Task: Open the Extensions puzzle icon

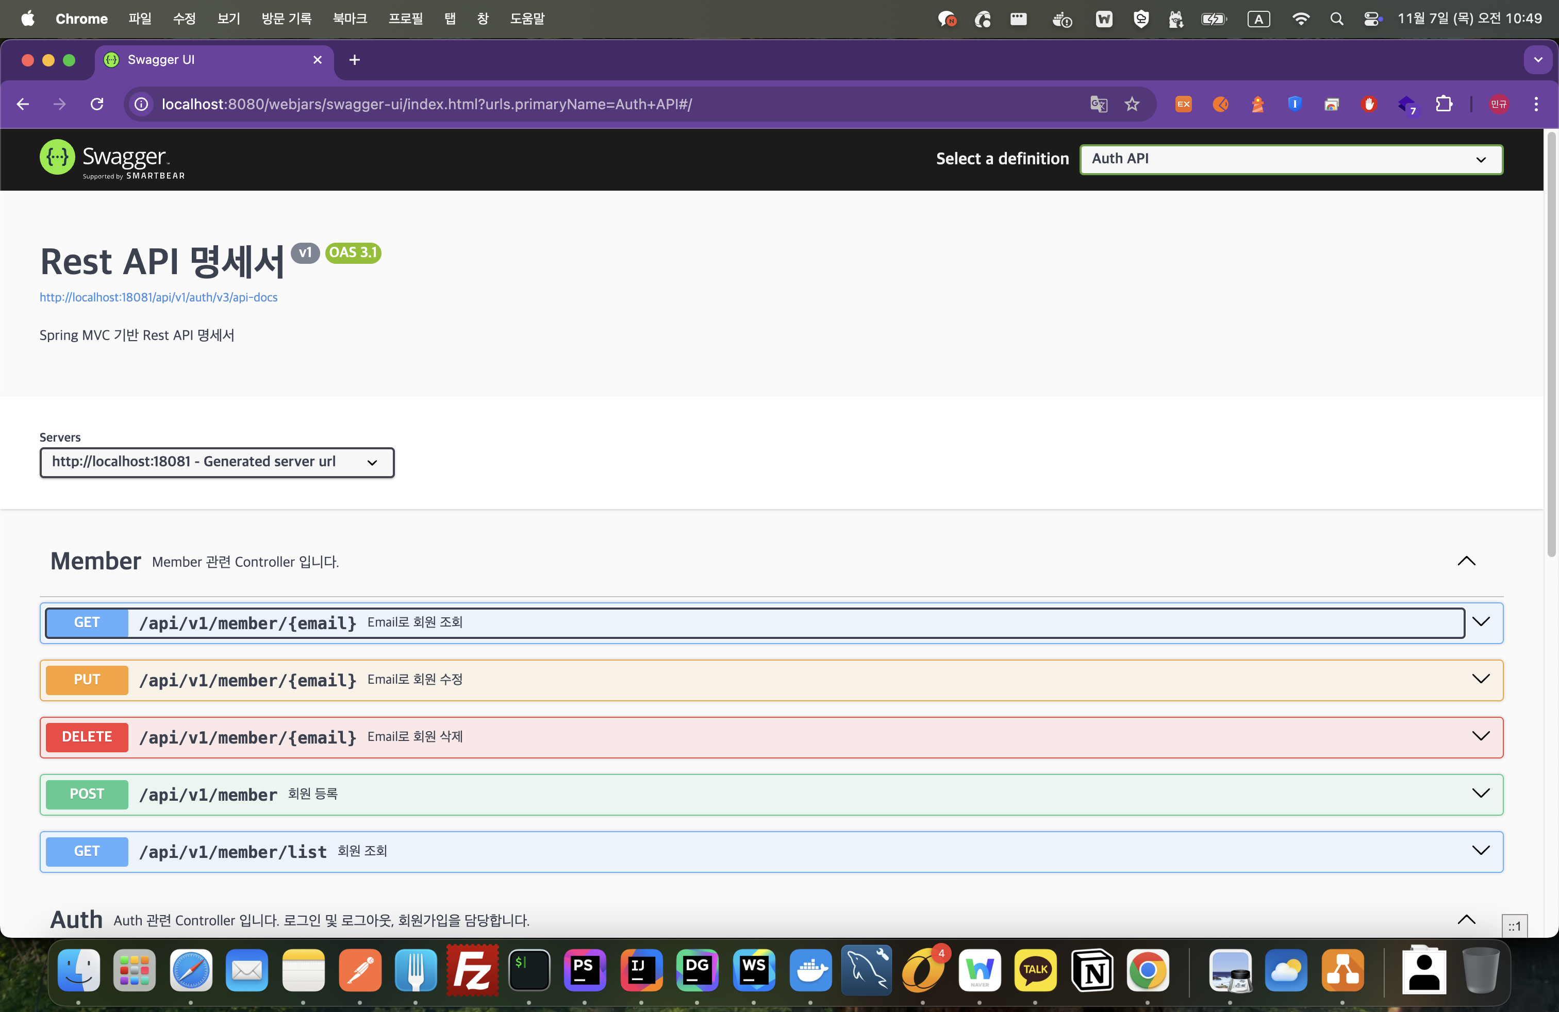Action: (x=1444, y=104)
